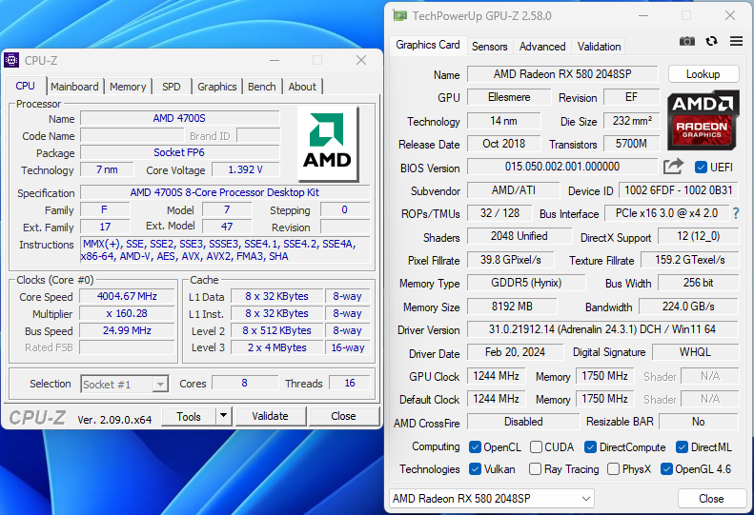Image resolution: width=754 pixels, height=515 pixels.
Task: Click the Bus Speed value 24.99 MHz
Action: [127, 330]
